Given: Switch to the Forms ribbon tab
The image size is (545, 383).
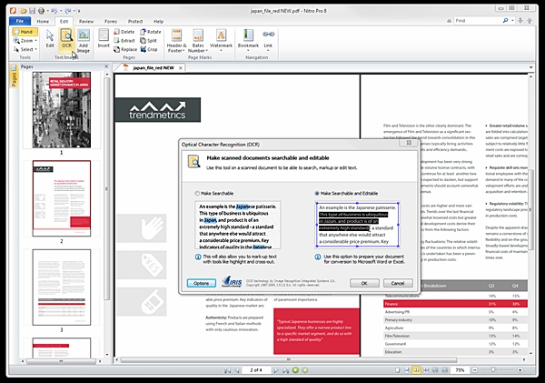Looking at the screenshot, I should click(111, 21).
